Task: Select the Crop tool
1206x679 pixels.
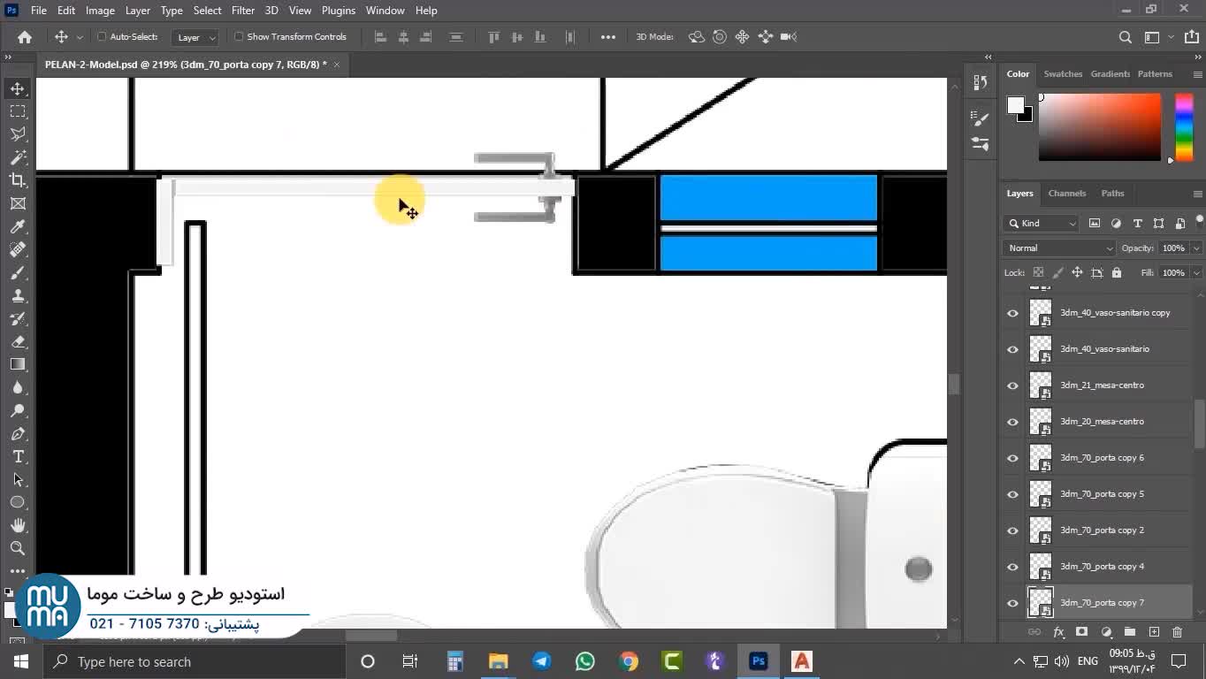Action: [18, 180]
